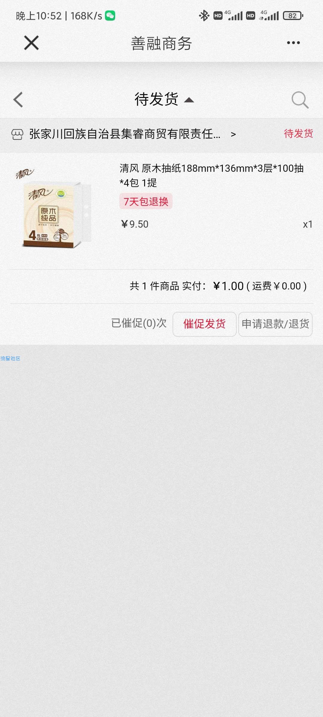
Task: Click the 催促发货 button
Action: 205,324
